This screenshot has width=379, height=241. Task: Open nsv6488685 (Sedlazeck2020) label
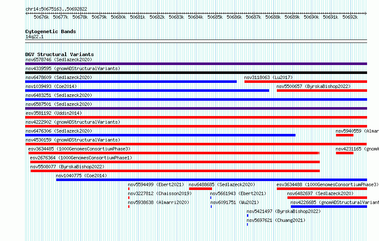pyautogui.click(x=222, y=184)
